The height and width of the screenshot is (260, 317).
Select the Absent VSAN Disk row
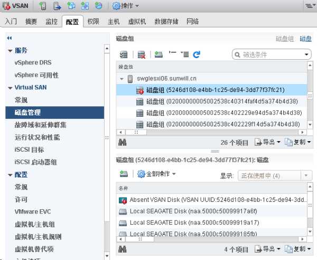(211, 200)
